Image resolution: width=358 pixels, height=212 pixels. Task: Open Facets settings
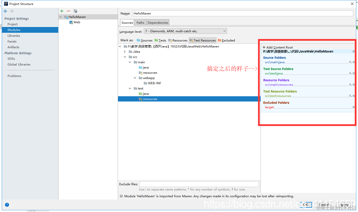[x=12, y=41]
